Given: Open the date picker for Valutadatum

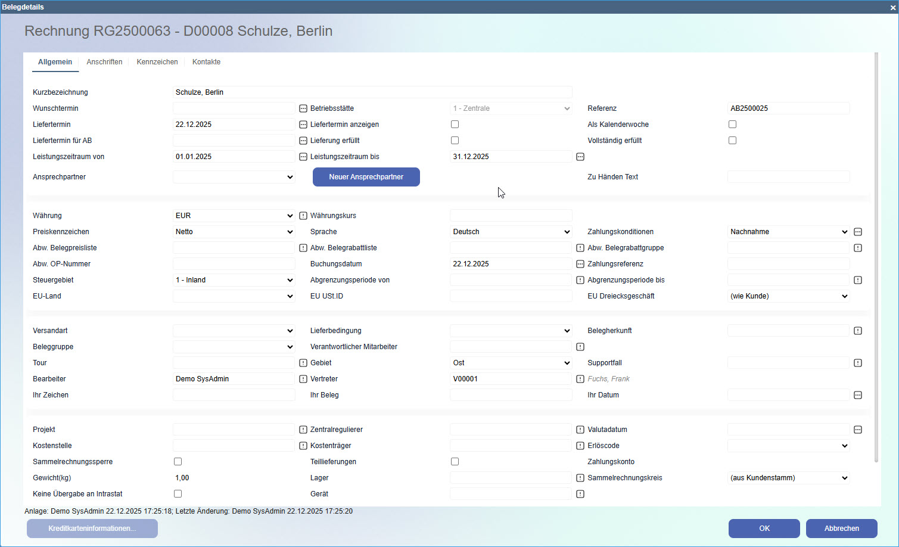Looking at the screenshot, I should (858, 430).
